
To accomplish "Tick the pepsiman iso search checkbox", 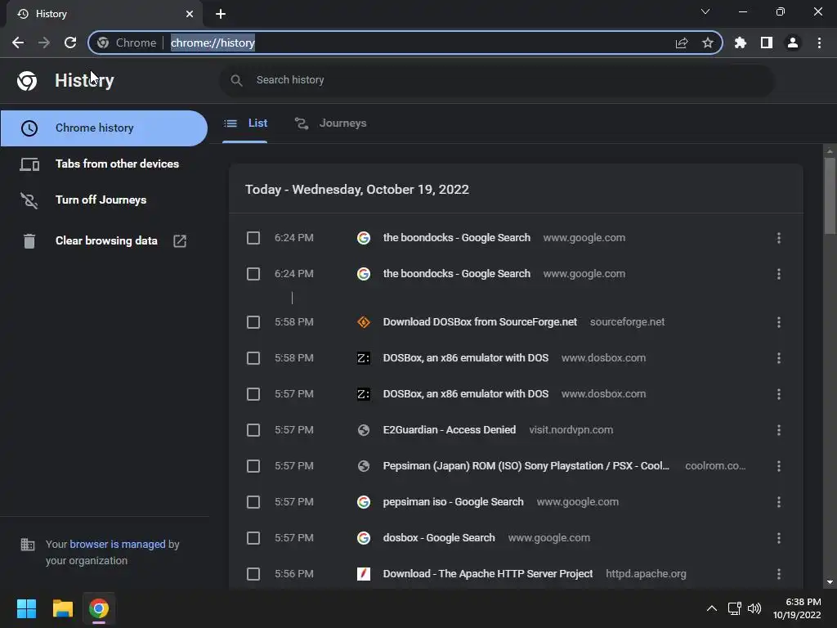I will click(x=253, y=502).
